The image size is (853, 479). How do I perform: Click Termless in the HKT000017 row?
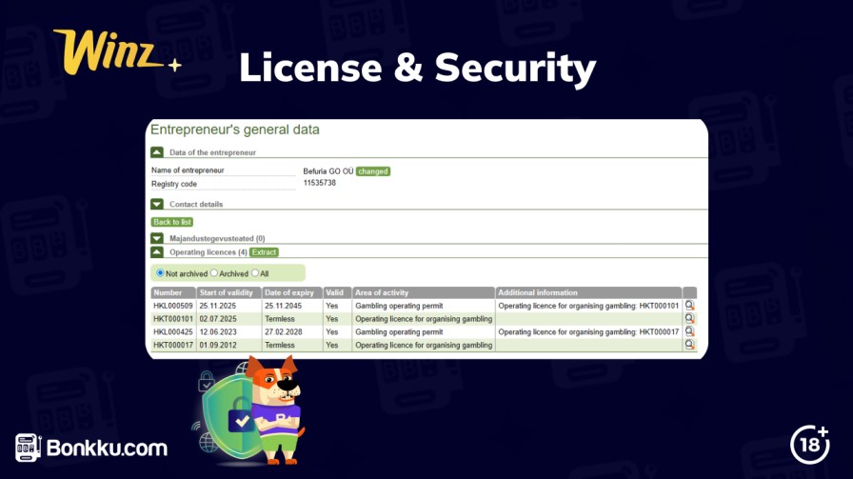point(280,345)
